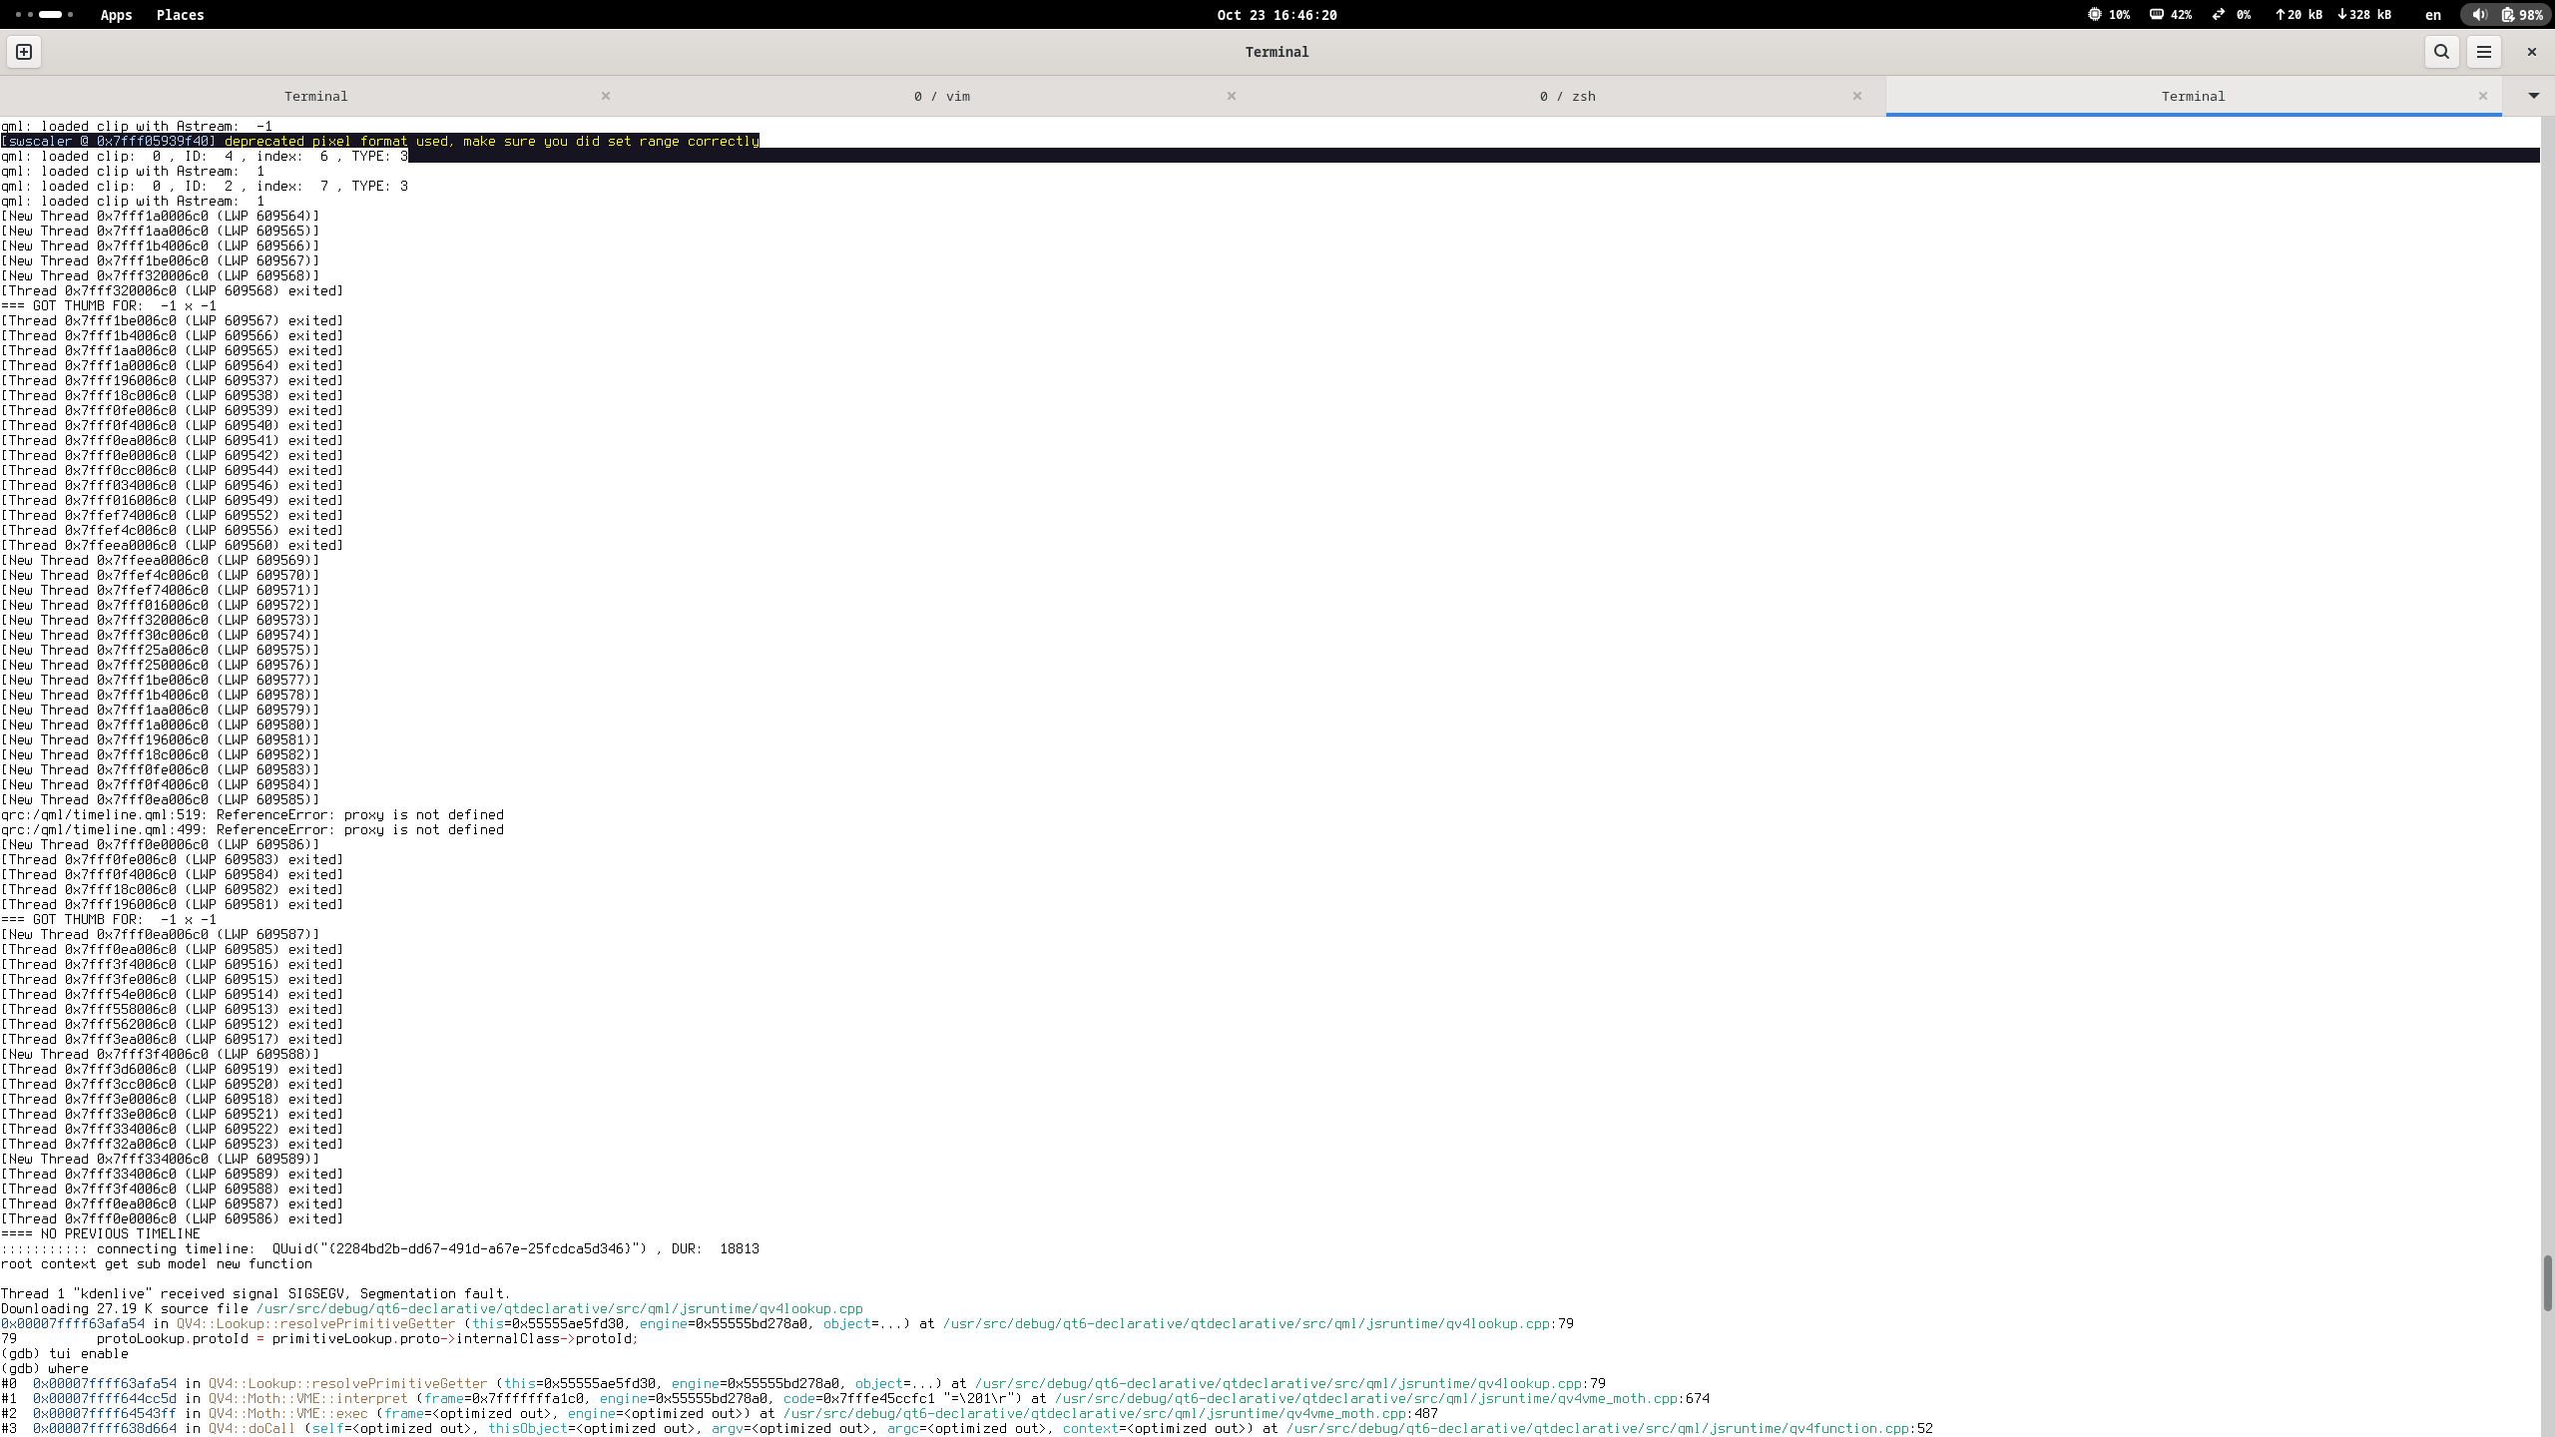Close the first Terminal tab

[606, 96]
